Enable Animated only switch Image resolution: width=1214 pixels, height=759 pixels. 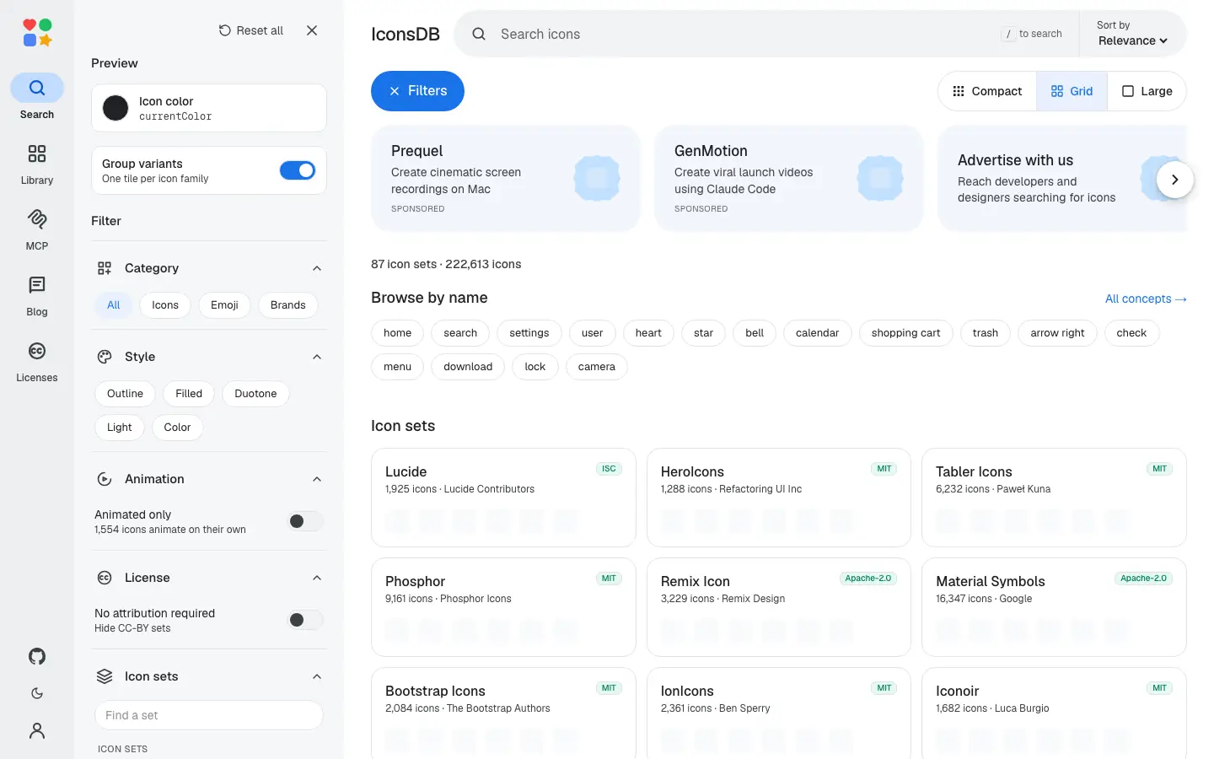305,521
